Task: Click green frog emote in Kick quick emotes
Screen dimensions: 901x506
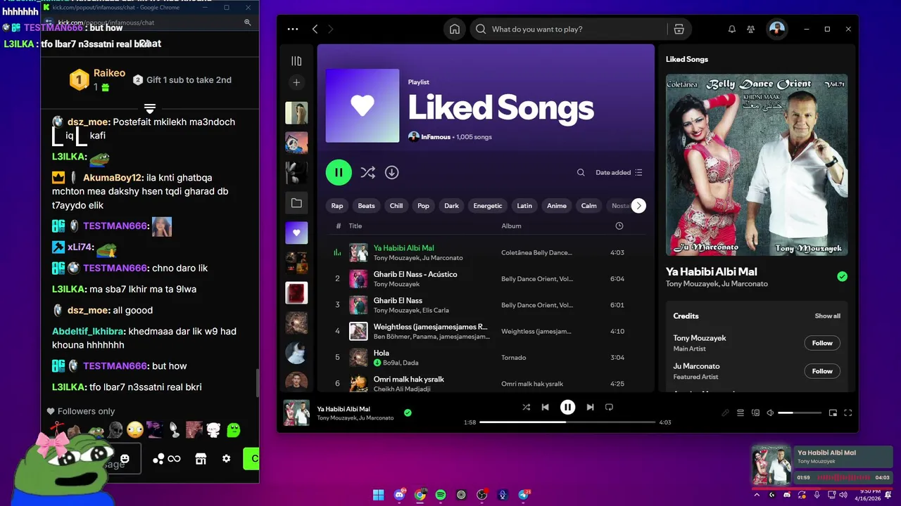Action: point(234,429)
